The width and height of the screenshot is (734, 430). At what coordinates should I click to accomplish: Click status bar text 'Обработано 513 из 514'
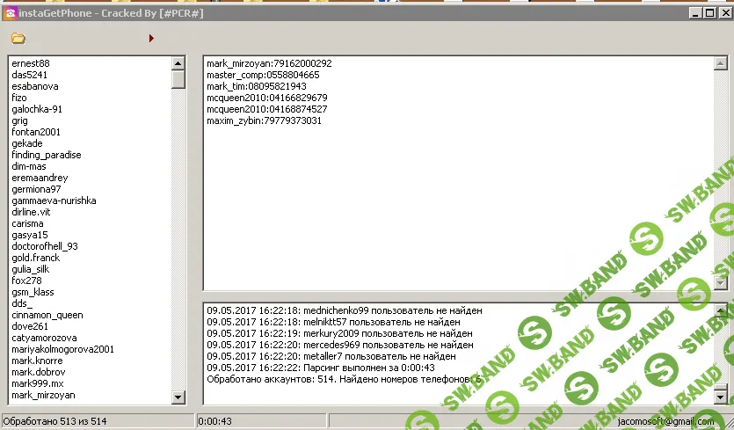tap(55, 421)
